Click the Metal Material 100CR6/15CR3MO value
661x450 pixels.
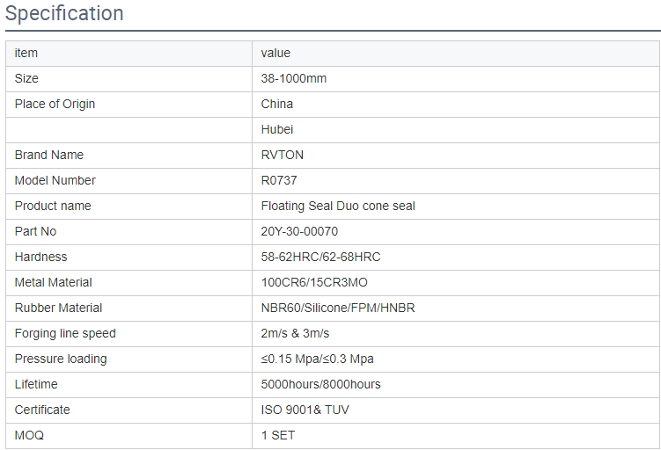point(314,282)
